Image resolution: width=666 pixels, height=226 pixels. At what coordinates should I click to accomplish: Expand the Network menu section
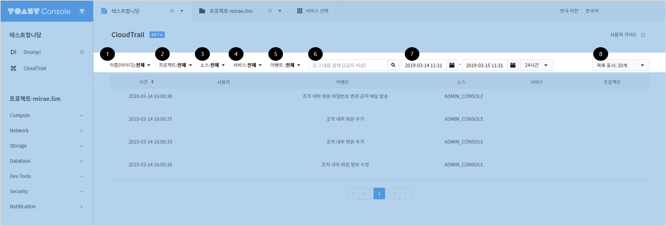click(x=46, y=131)
